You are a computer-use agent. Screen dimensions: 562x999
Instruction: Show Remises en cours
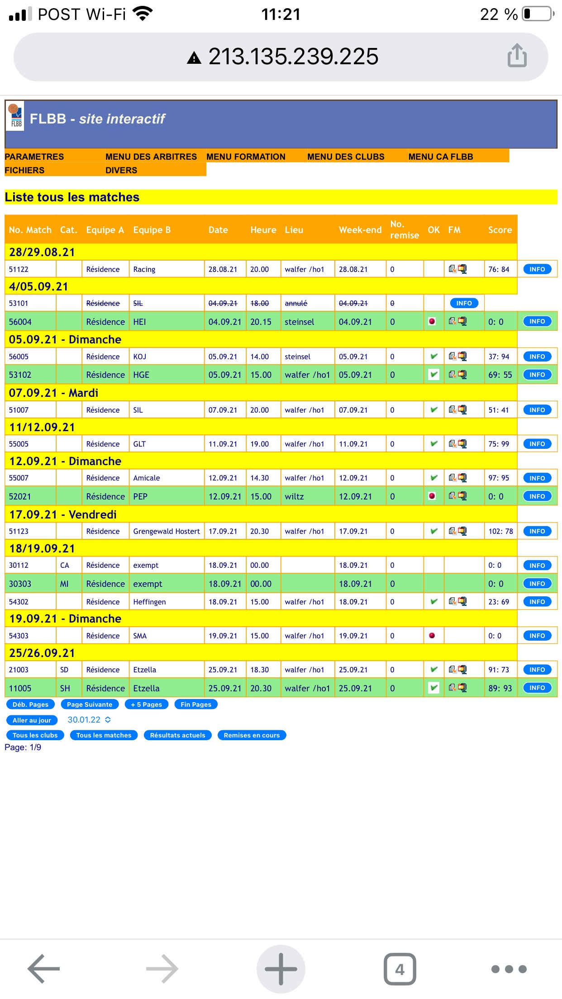coord(252,735)
